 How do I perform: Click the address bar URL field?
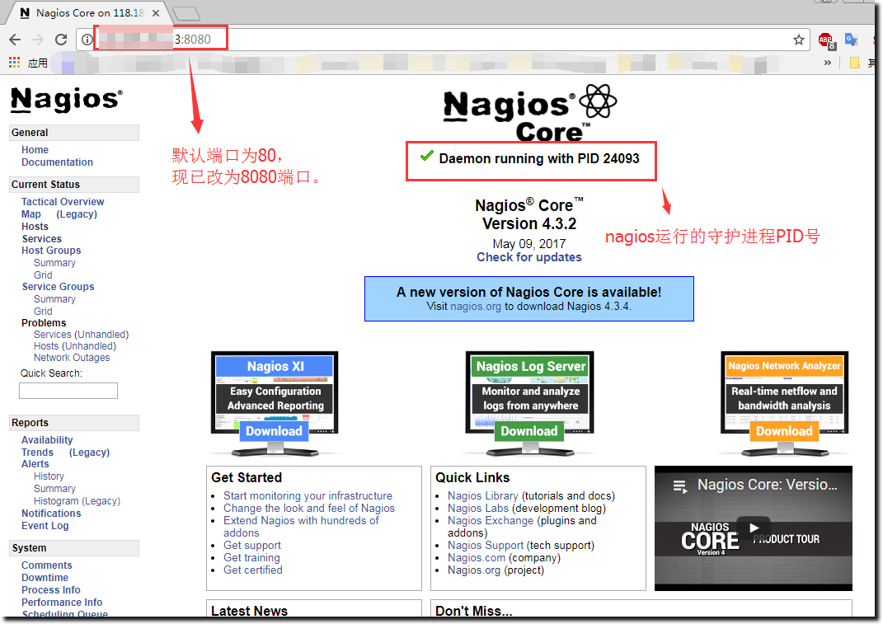pyautogui.click(x=442, y=40)
